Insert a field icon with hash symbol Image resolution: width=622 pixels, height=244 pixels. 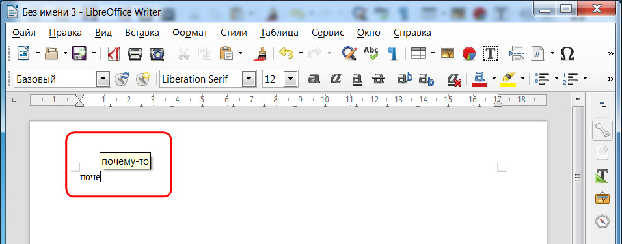[x=538, y=53]
